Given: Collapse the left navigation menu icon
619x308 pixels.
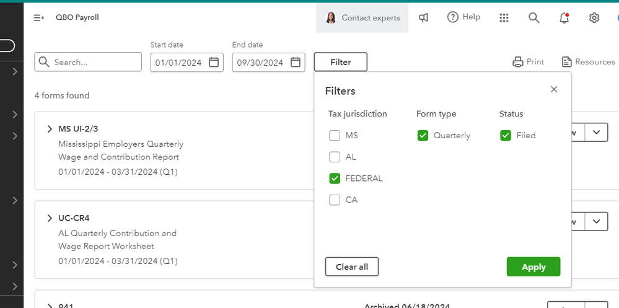Looking at the screenshot, I should (38, 18).
